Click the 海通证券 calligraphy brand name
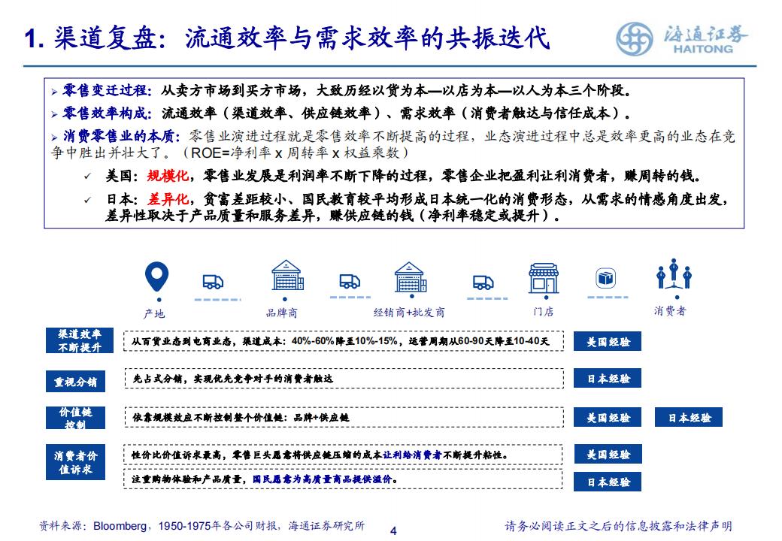The width and height of the screenshot is (782, 541). [x=706, y=33]
